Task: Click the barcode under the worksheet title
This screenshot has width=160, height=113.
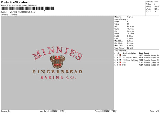Action: click(x=28, y=9)
